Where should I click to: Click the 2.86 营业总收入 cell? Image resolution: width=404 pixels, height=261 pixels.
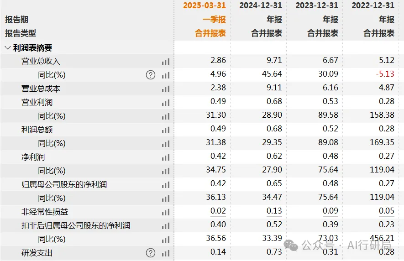(218, 60)
